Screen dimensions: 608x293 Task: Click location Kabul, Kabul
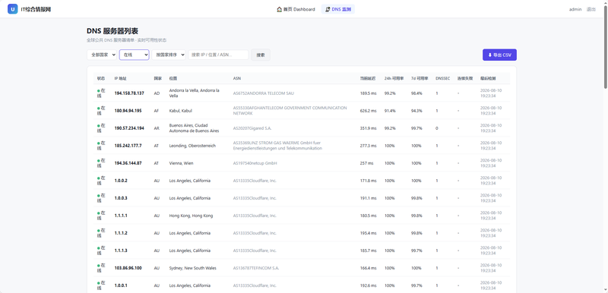(x=181, y=111)
